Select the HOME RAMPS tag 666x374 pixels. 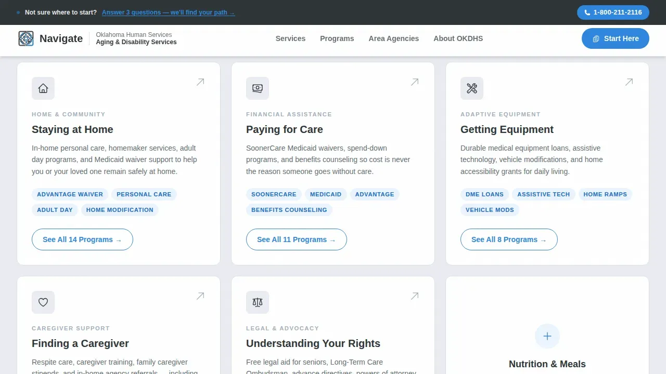pos(606,194)
